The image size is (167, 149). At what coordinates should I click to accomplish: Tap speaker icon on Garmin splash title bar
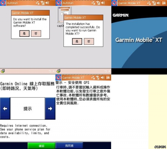pos(159,3)
